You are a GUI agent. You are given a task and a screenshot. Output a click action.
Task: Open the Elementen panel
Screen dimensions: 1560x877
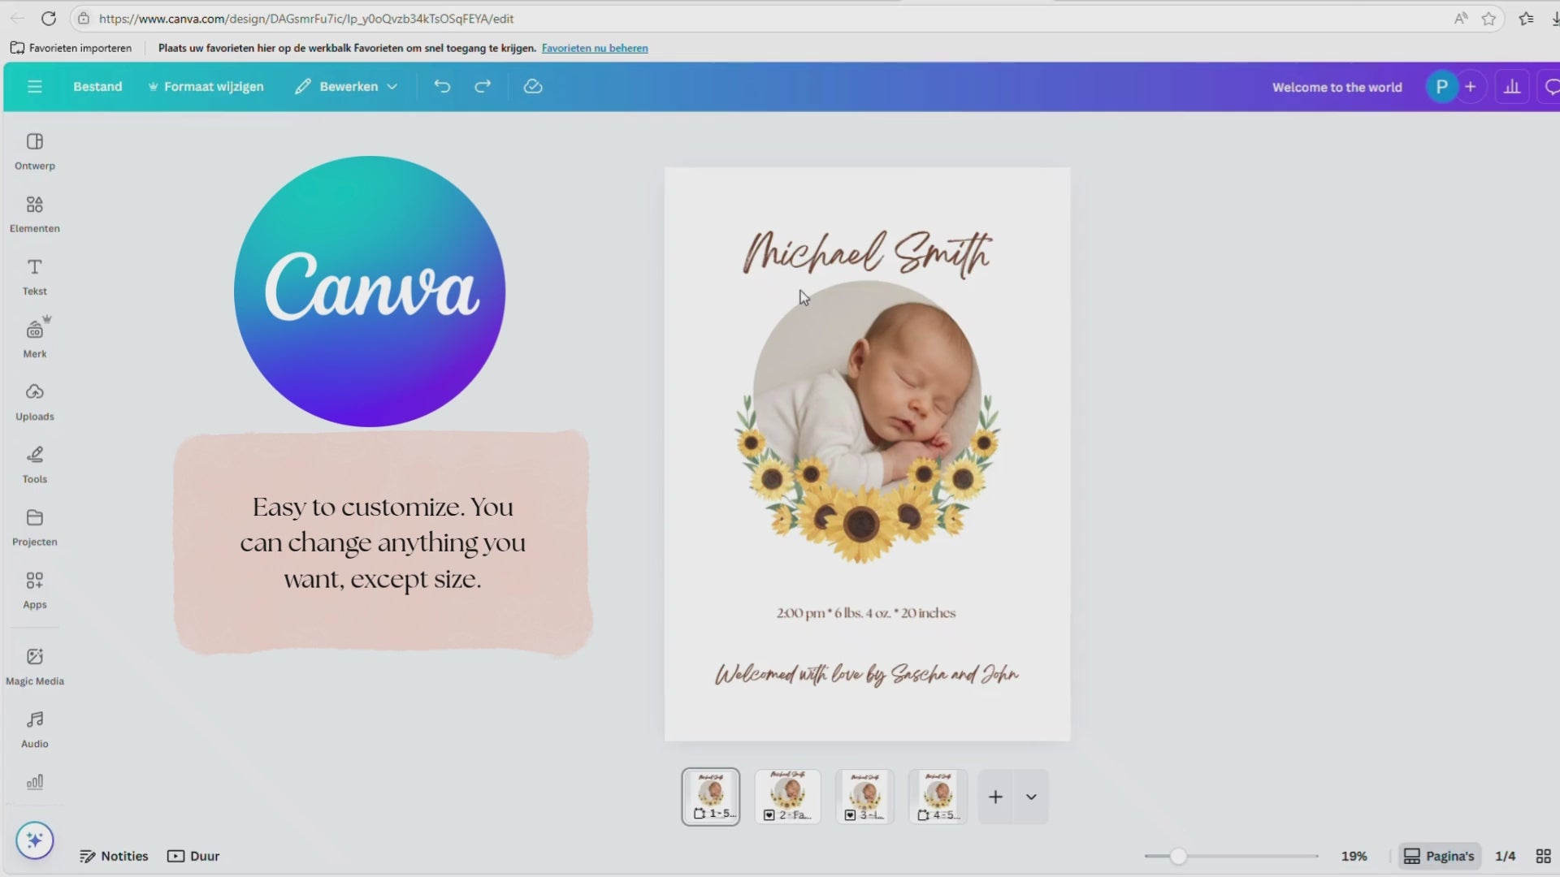tap(34, 214)
